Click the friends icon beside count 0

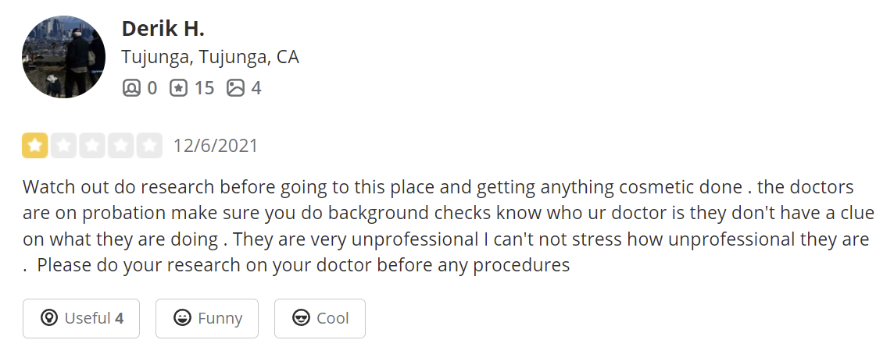(x=131, y=88)
